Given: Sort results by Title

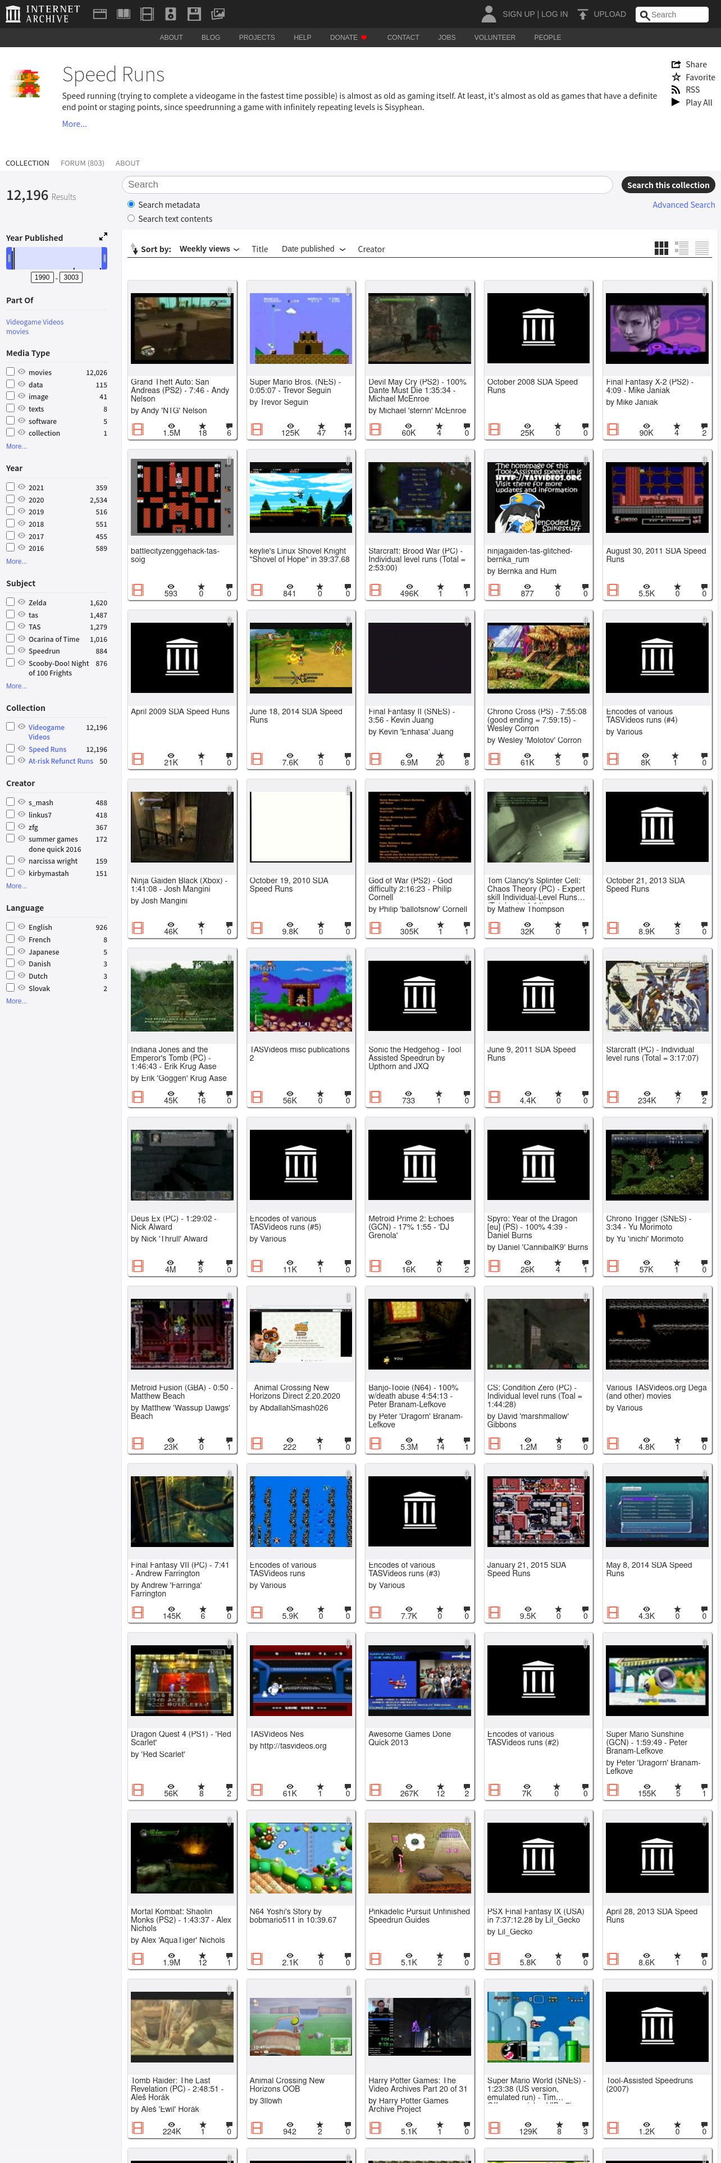Looking at the screenshot, I should (259, 249).
